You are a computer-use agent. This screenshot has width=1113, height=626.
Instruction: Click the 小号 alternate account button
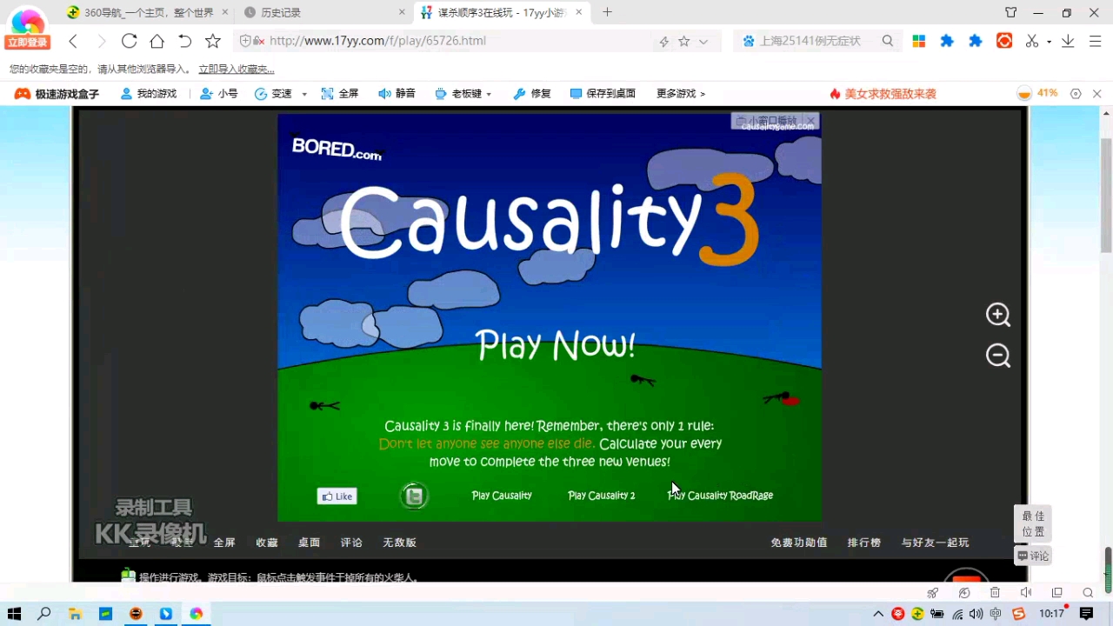coord(219,94)
